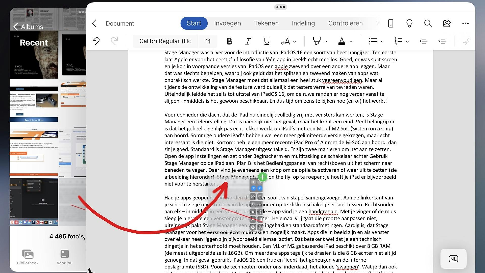Open document search magnifier icon

coord(428,23)
